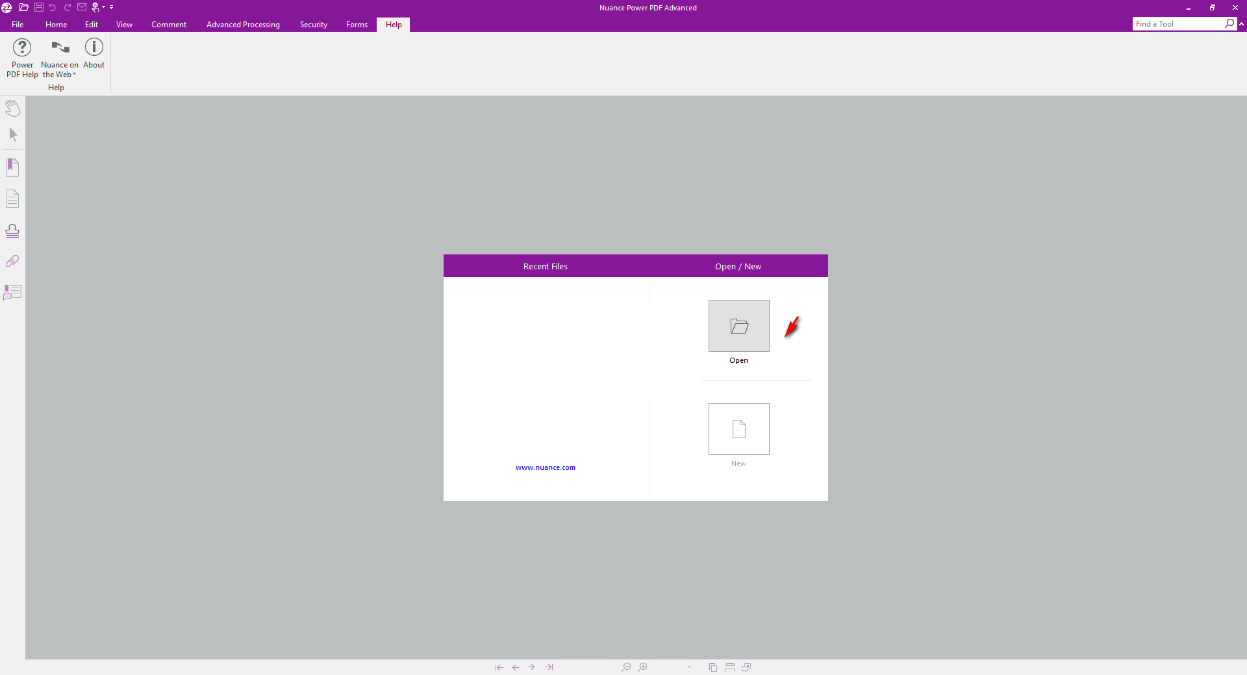
Task: Click the rotate page icon in status bar
Action: [x=712, y=667]
